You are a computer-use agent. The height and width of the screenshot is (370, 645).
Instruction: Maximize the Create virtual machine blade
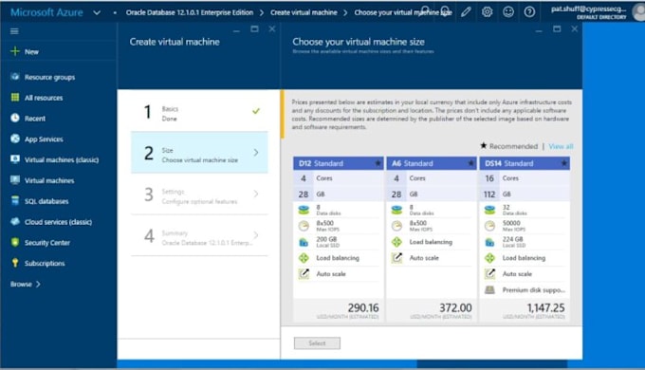pos(254,28)
